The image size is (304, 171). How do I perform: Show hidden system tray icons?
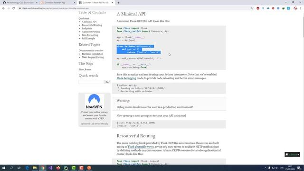pos(265,168)
